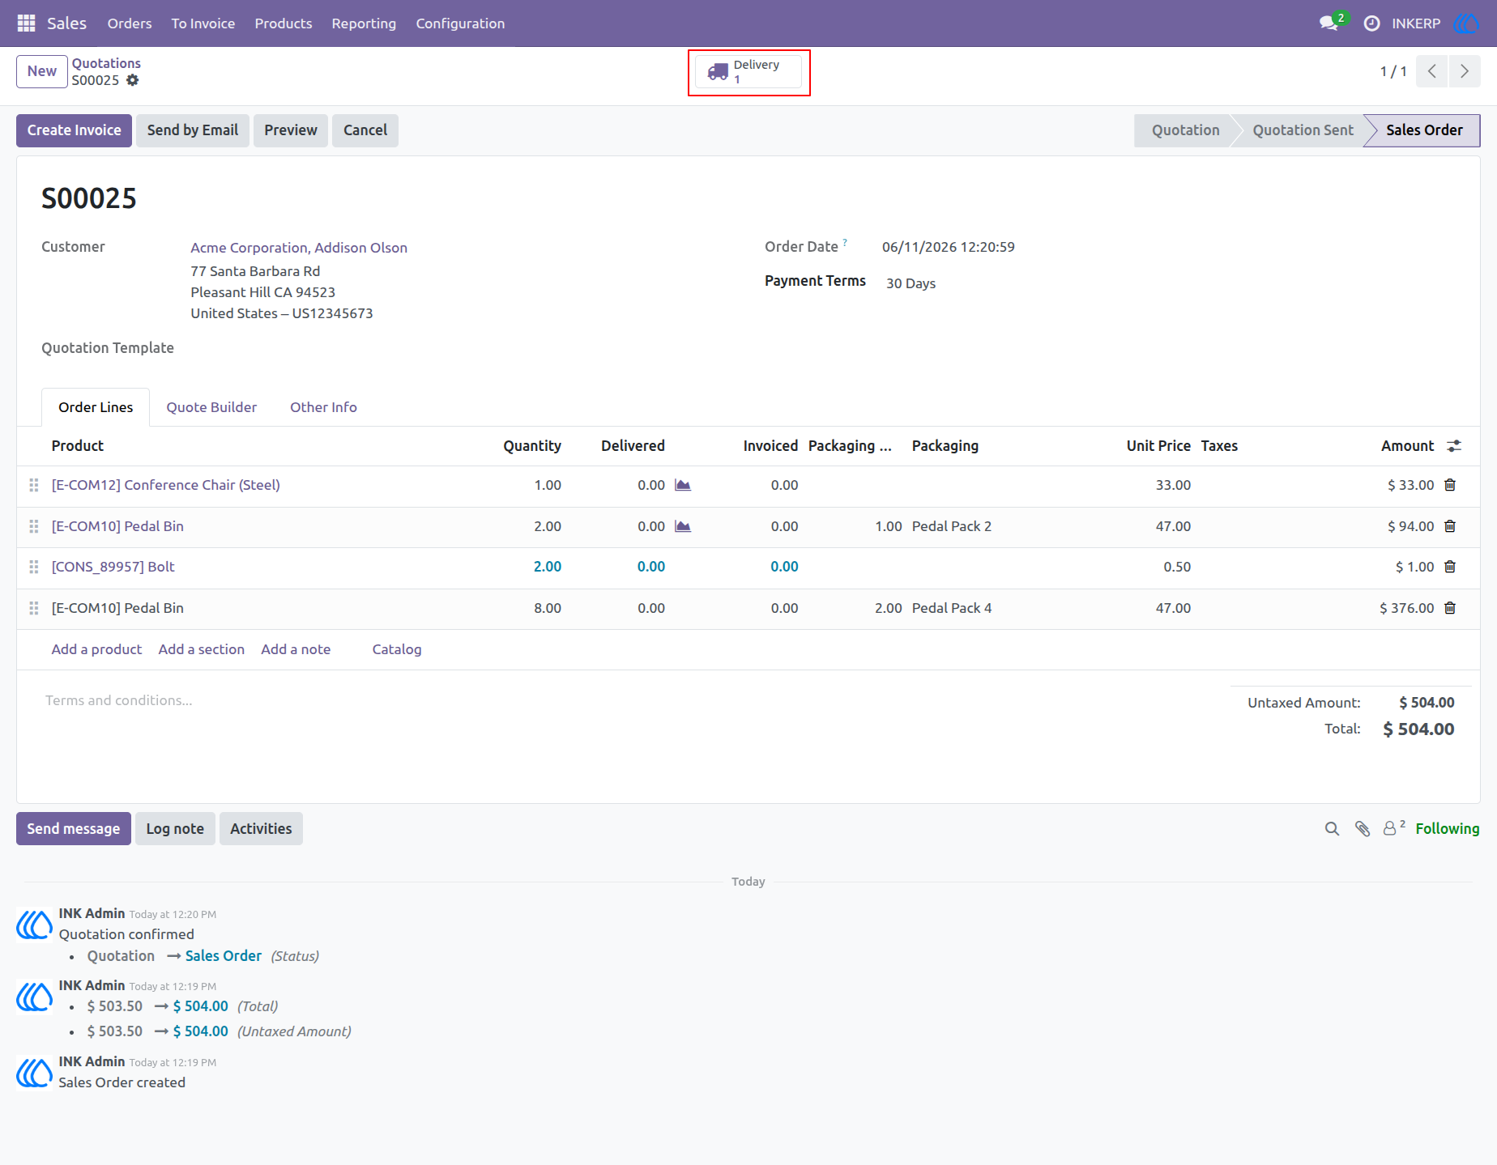Screen dimensions: 1497x1165
Task: Delete the Pedal Pack 4 order line
Action: (x=1450, y=608)
